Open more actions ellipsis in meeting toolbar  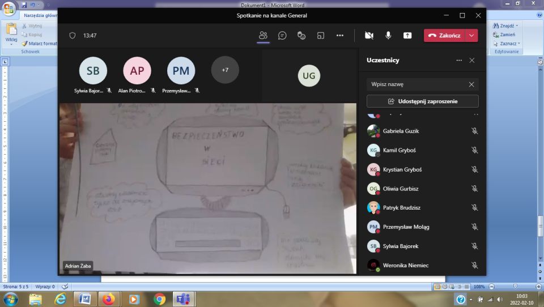(340, 35)
